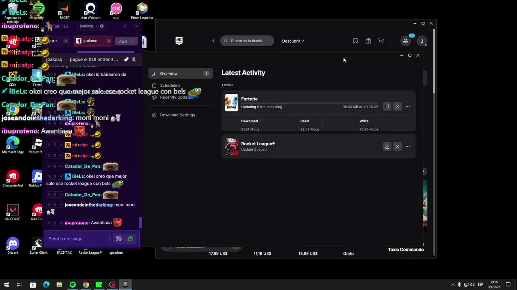Viewport: 517px width, 290px height.
Task: Click the Epic Games store search field
Action: [x=247, y=41]
